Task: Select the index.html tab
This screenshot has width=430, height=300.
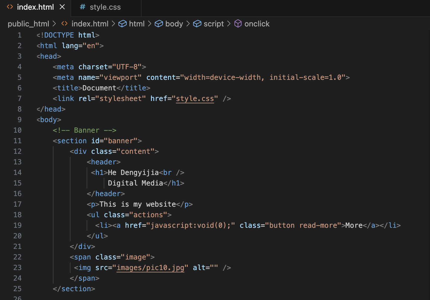Action: pos(35,7)
